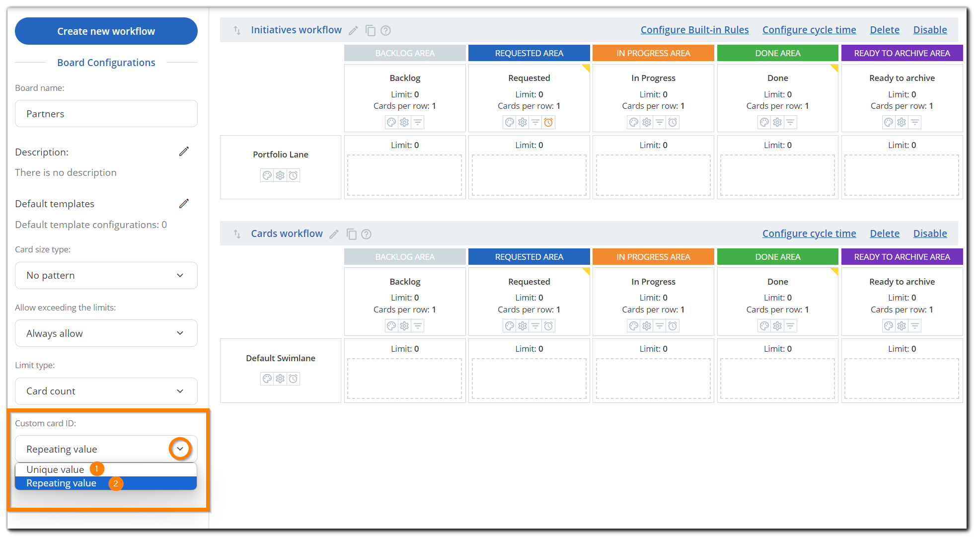Click the clock icon in Initiatives In Progress column
The width and height of the screenshot is (980, 542).
pyautogui.click(x=673, y=122)
